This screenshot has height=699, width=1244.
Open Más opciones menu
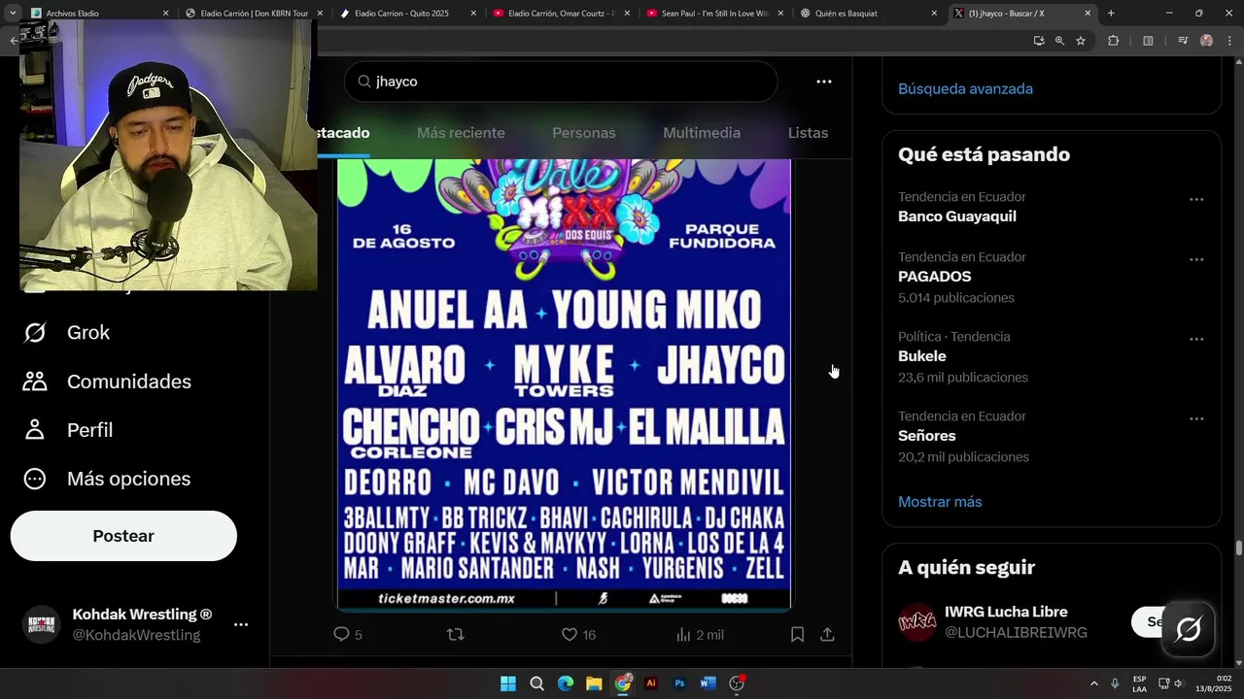[x=107, y=479]
